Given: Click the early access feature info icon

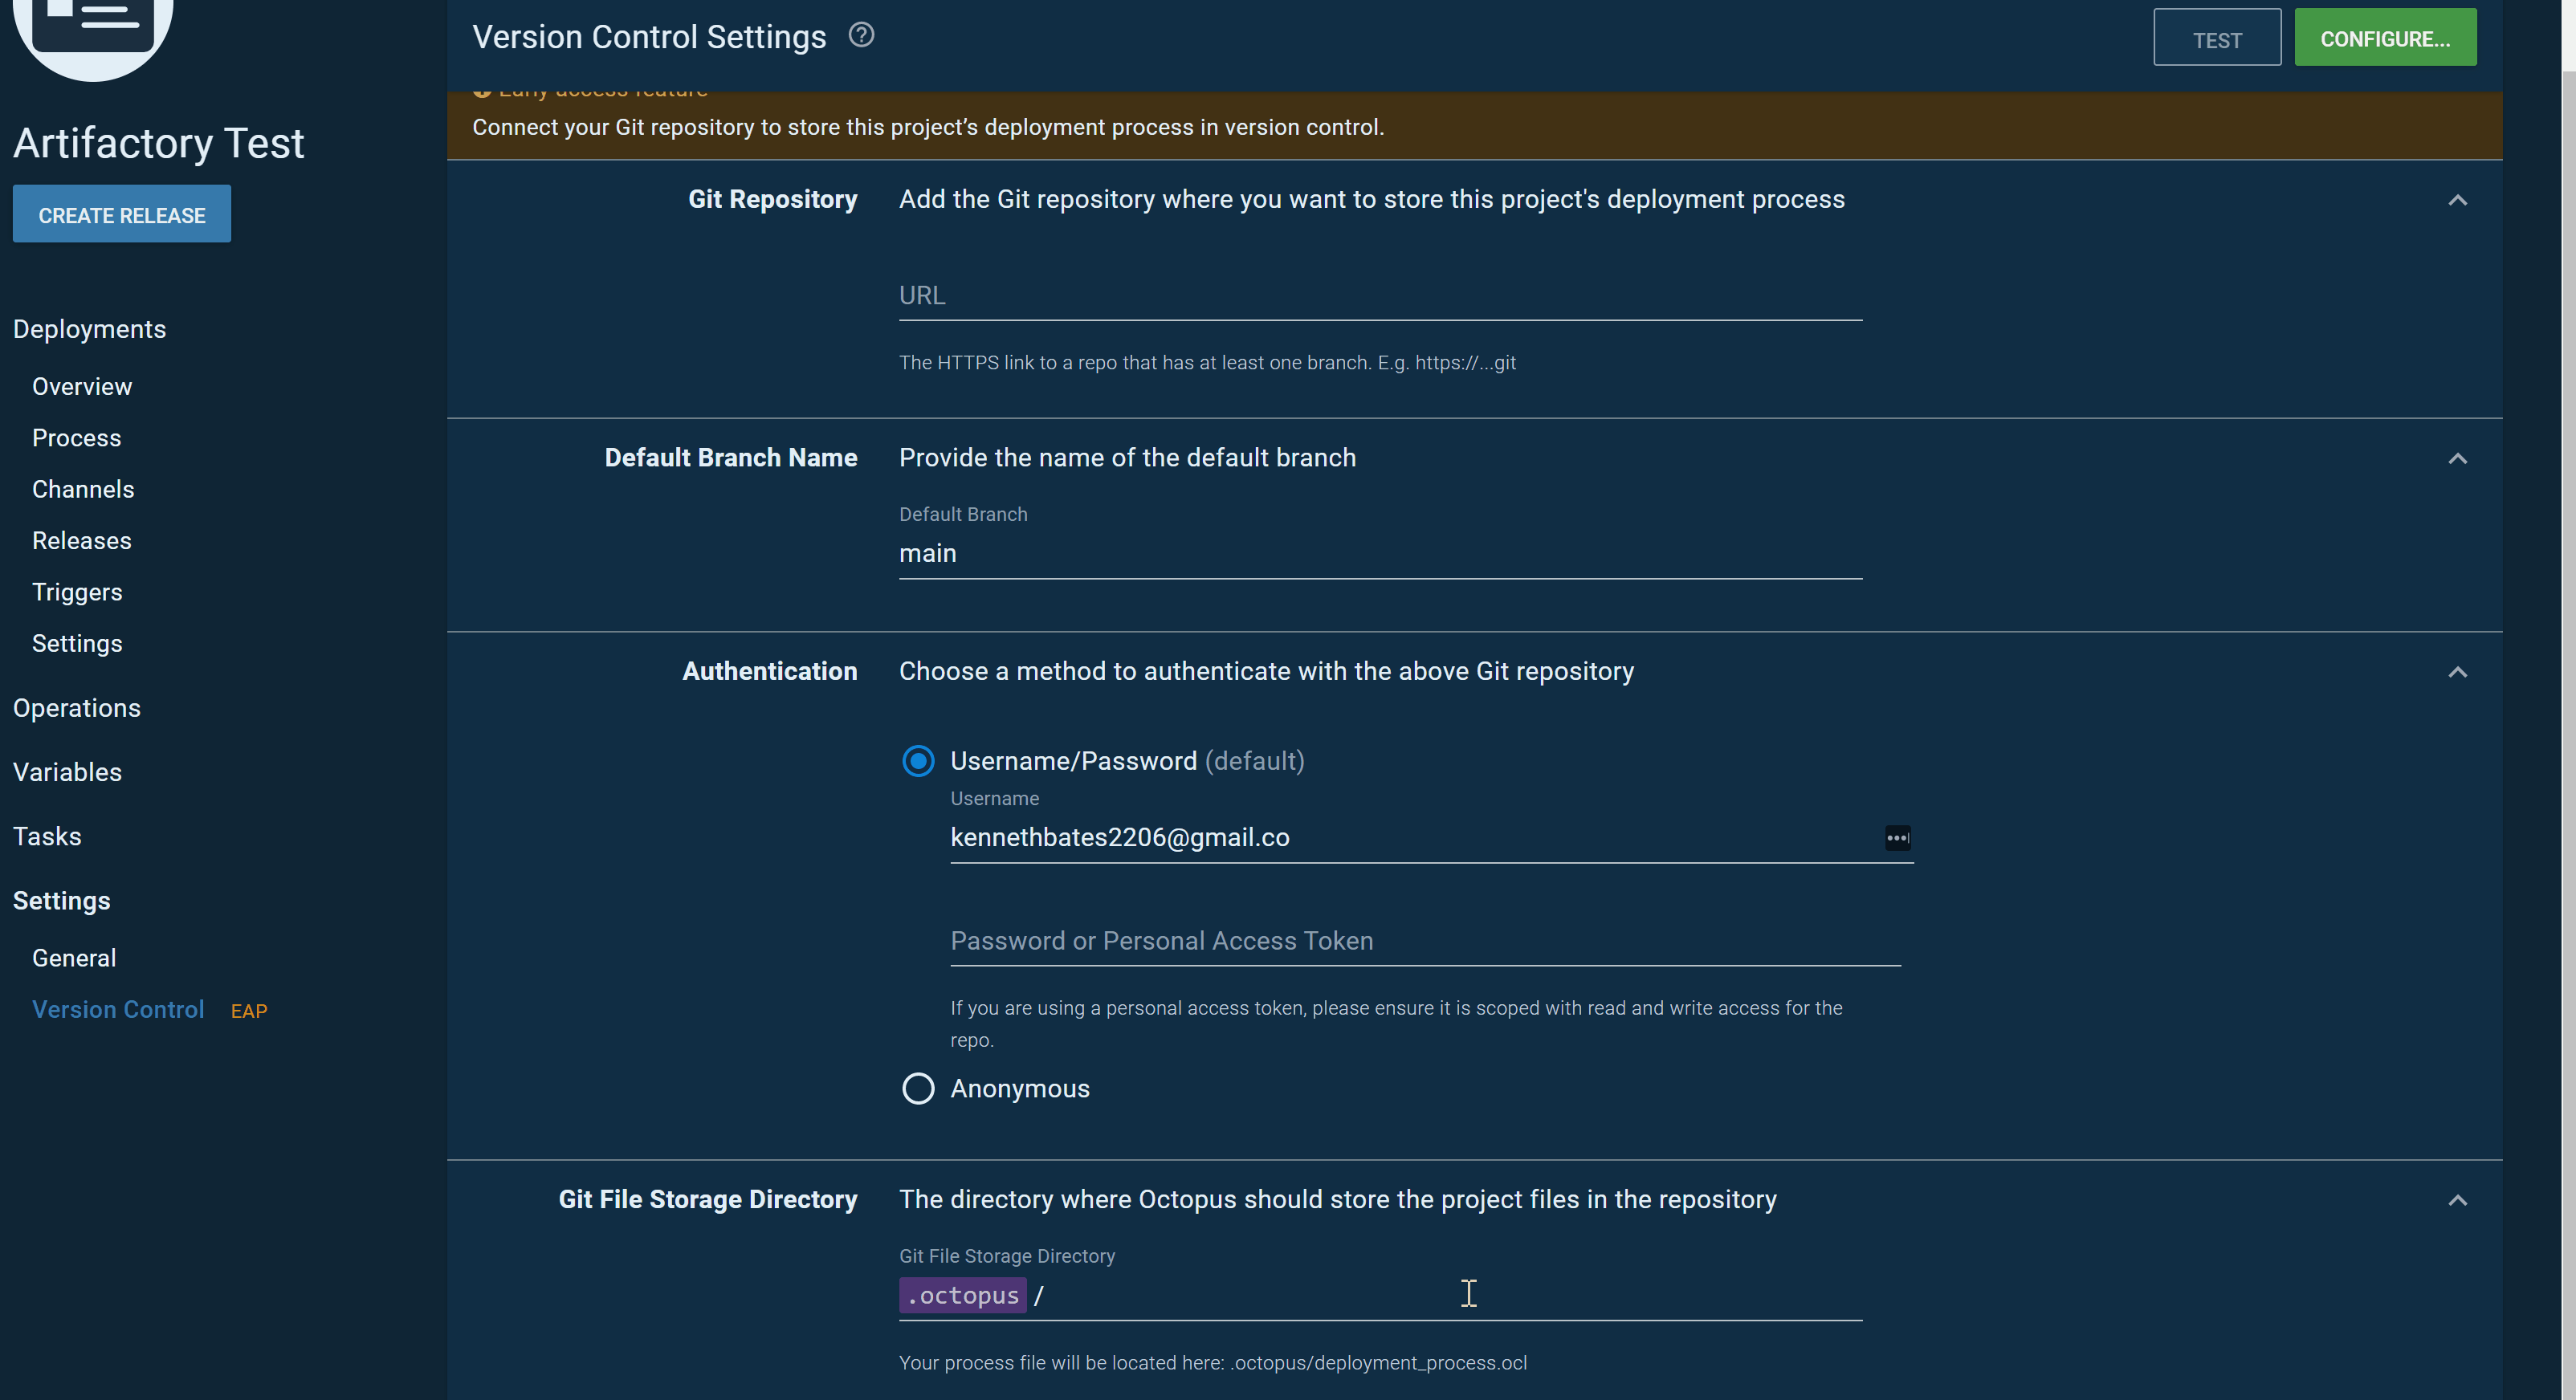Looking at the screenshot, I should click(x=483, y=88).
